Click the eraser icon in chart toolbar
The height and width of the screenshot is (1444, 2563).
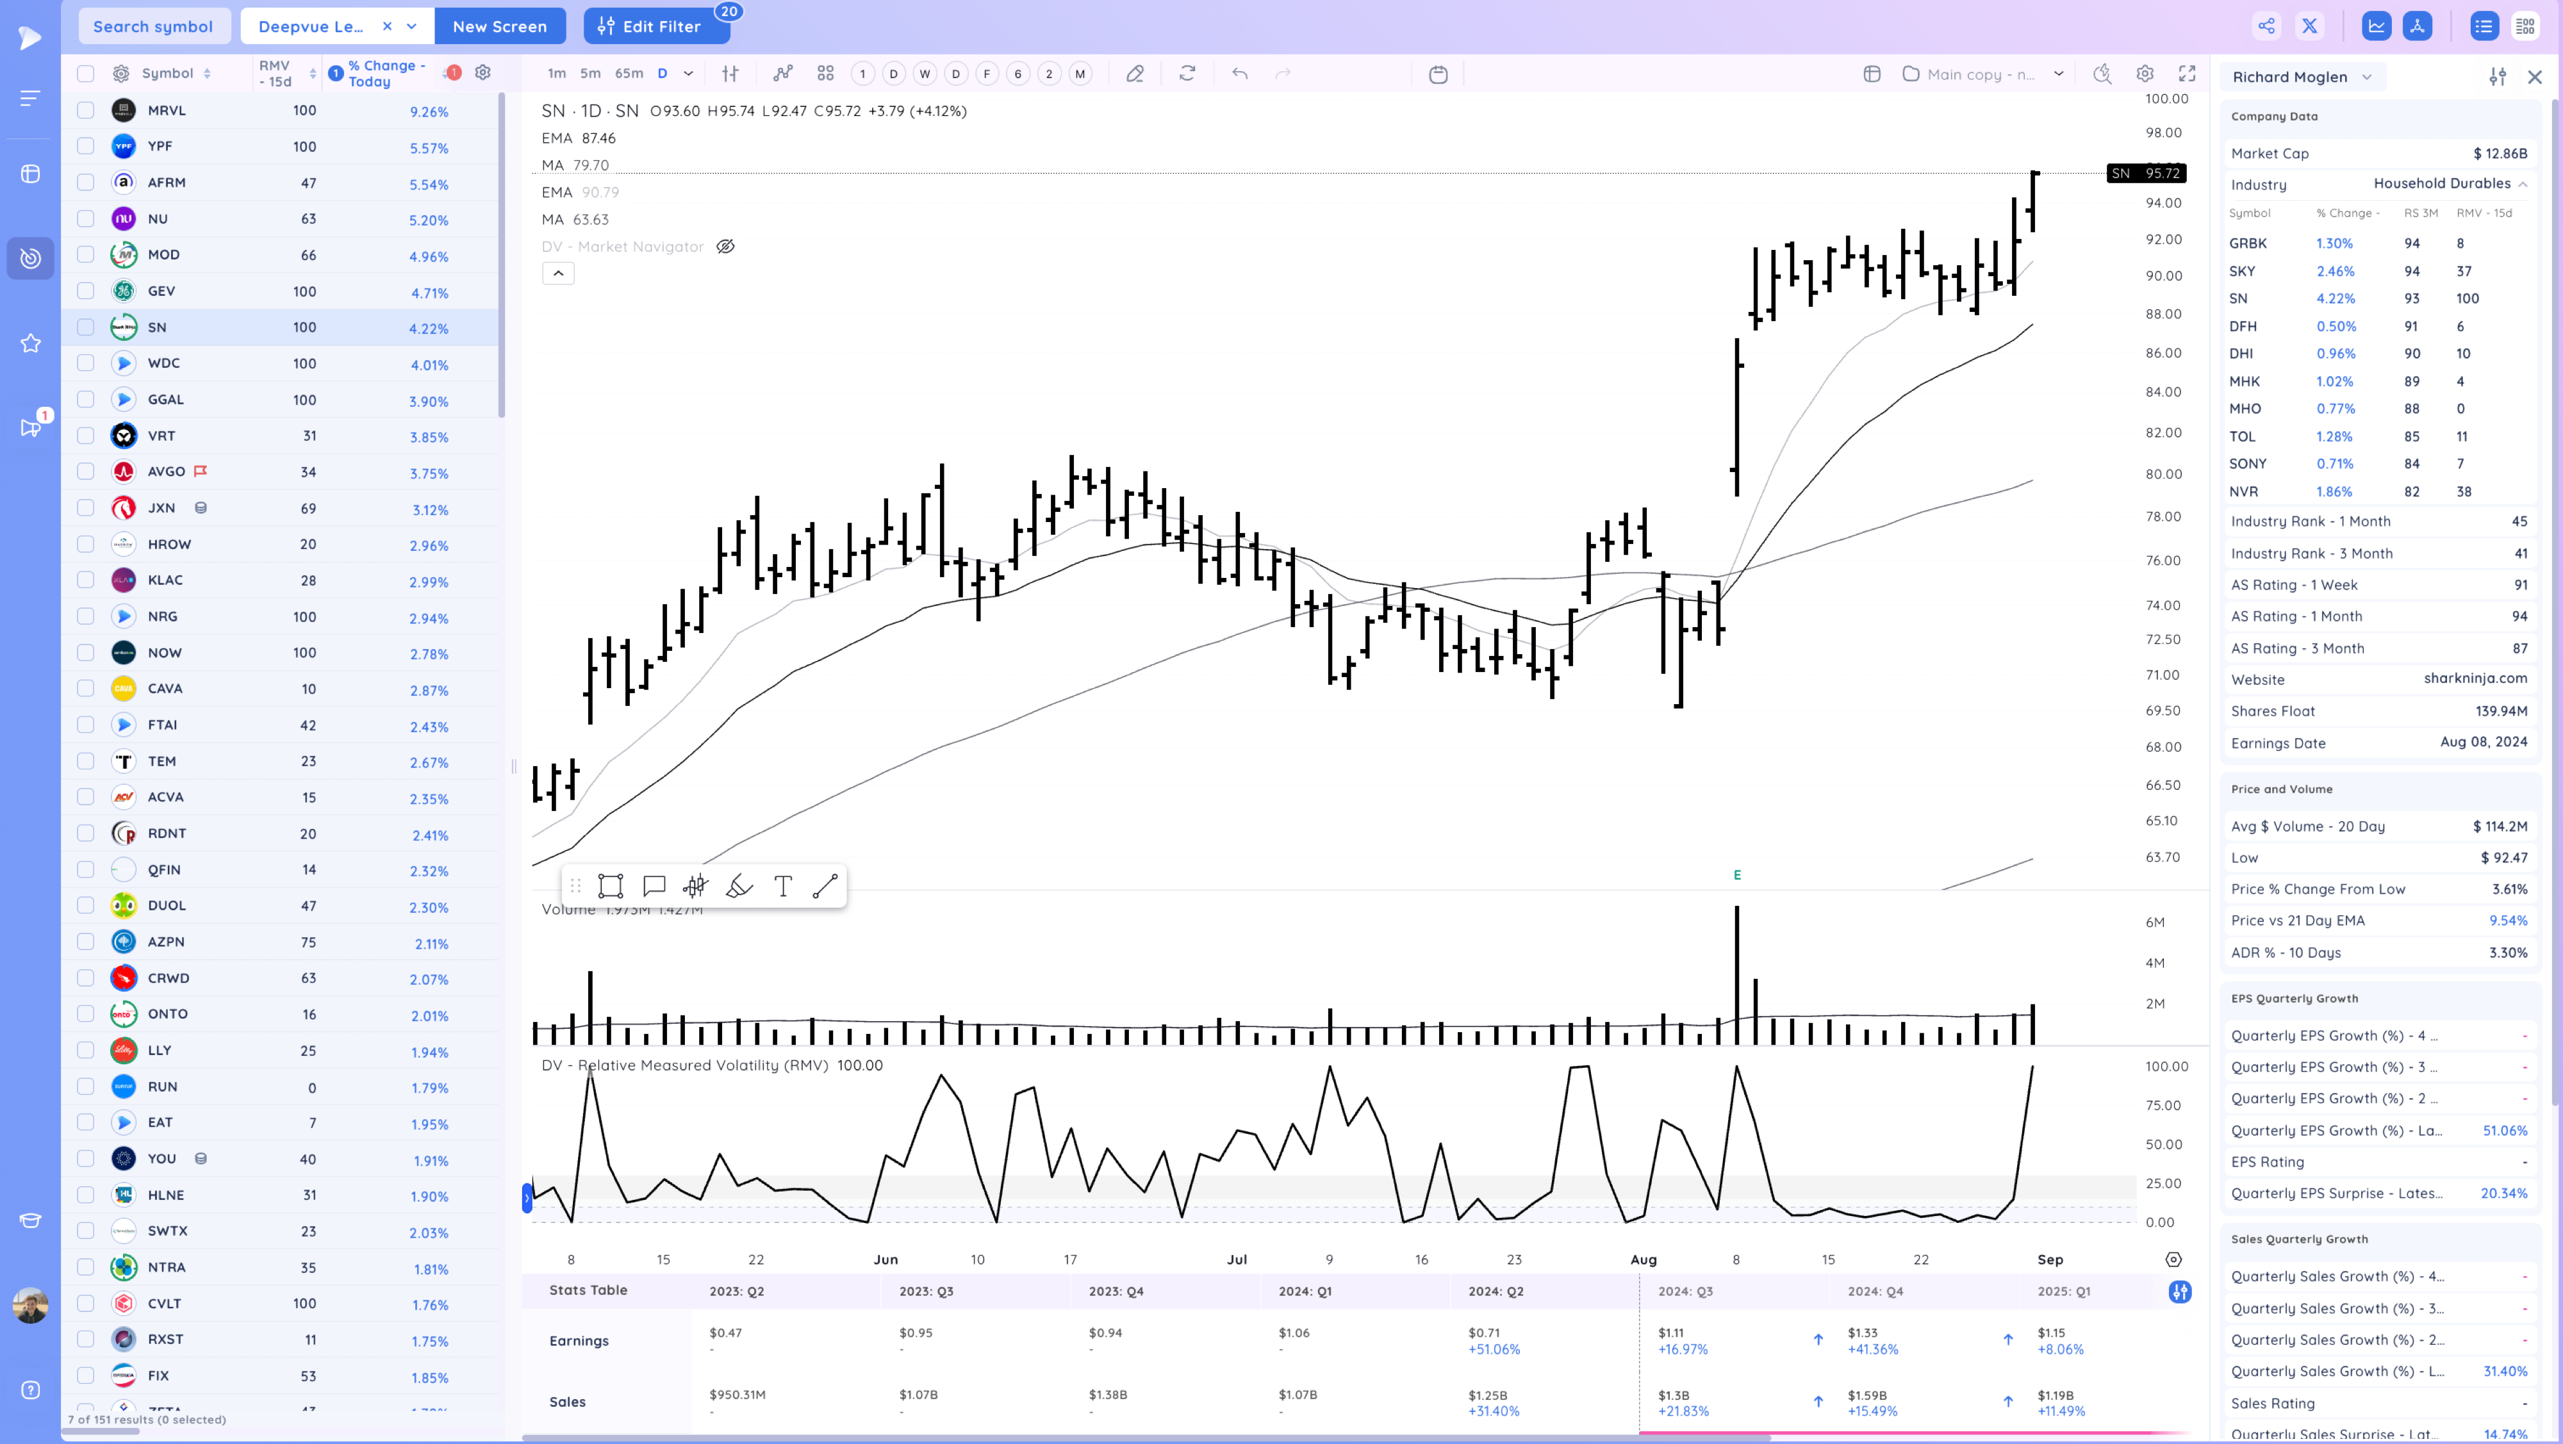coord(1134,74)
